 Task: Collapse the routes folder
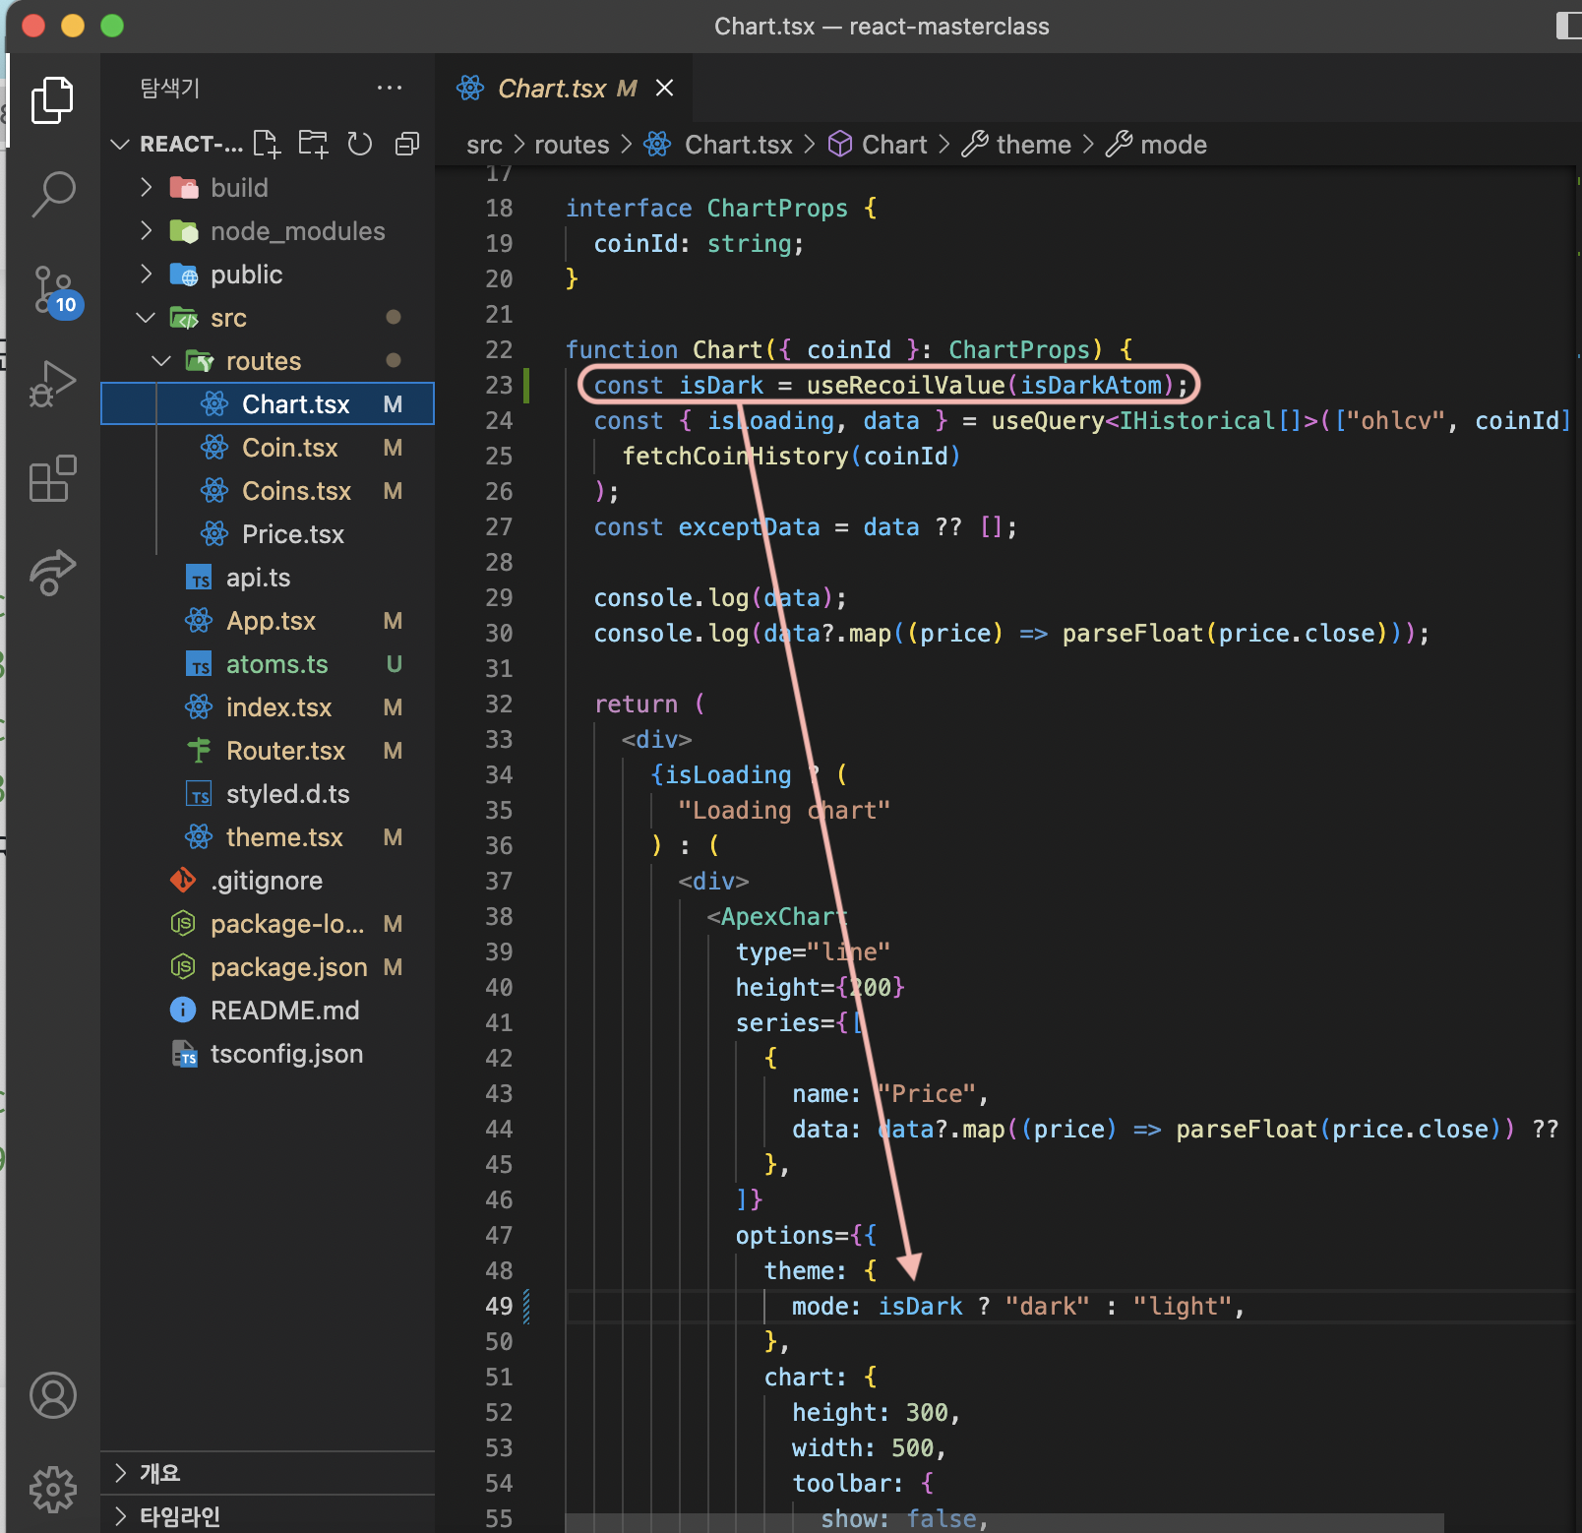point(263,361)
